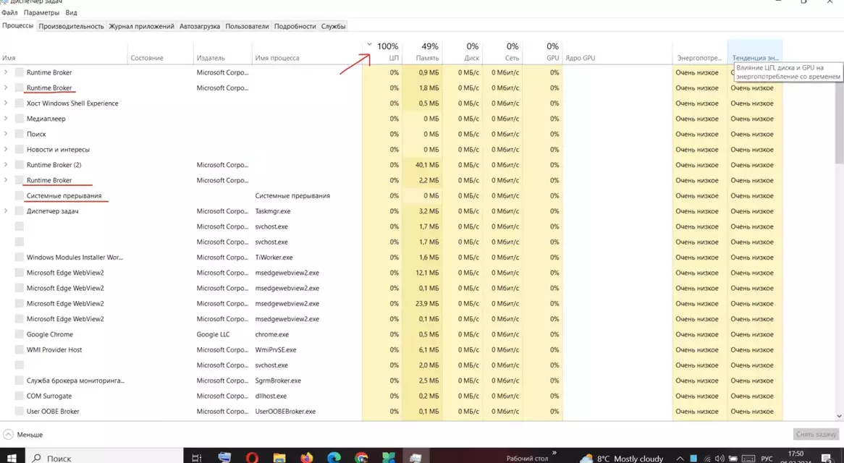Go to the Подробности tab
The width and height of the screenshot is (844, 463).
point(295,26)
